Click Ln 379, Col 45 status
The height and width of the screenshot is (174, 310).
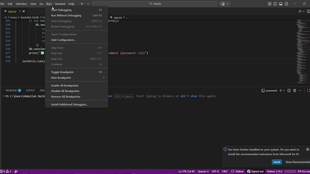coord(186,171)
